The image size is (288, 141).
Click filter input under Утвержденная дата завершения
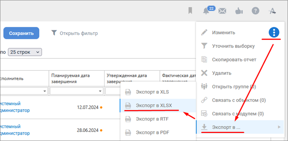(x=113, y=91)
